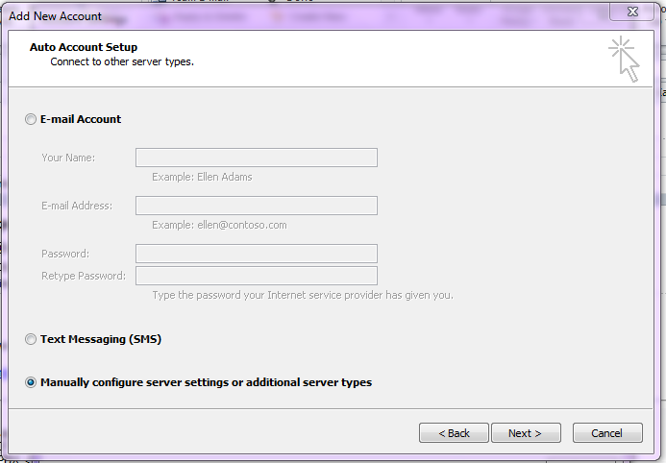Screen dimensions: 666x463
Task: Click the Auto Account Setup heading
Action: [x=84, y=47]
